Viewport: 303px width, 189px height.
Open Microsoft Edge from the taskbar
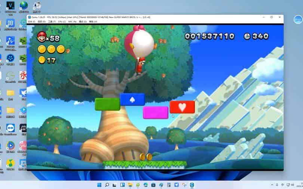(146, 185)
